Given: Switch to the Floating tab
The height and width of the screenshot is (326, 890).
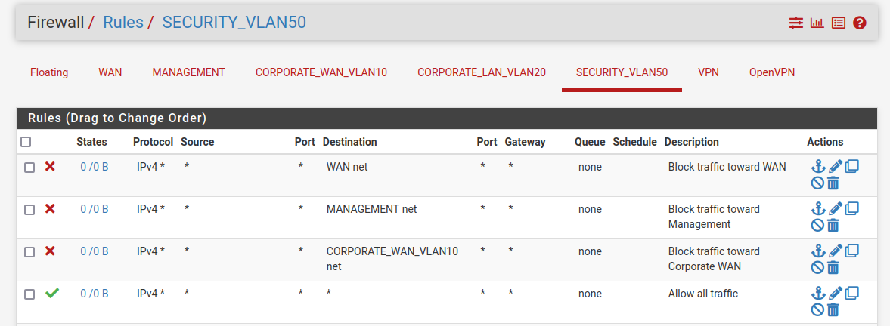Looking at the screenshot, I should [x=49, y=72].
